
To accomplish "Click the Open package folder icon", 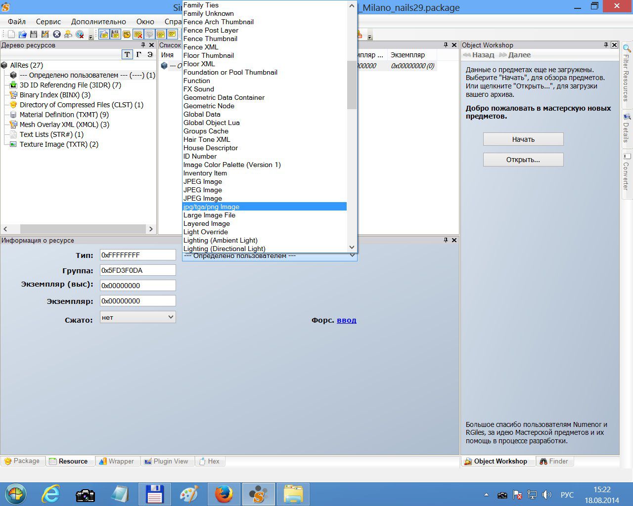I will click(22, 34).
